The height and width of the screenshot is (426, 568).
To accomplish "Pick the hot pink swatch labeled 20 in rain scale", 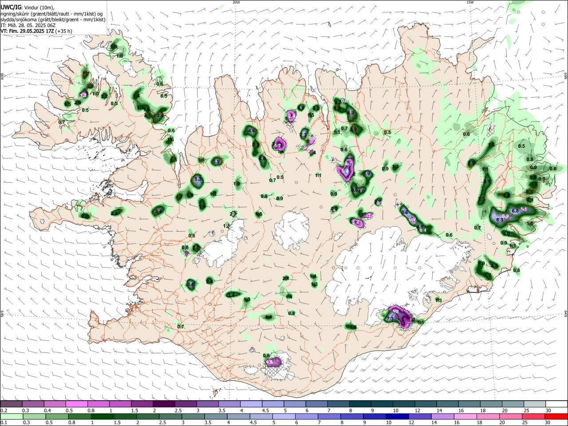I will [510, 417].
